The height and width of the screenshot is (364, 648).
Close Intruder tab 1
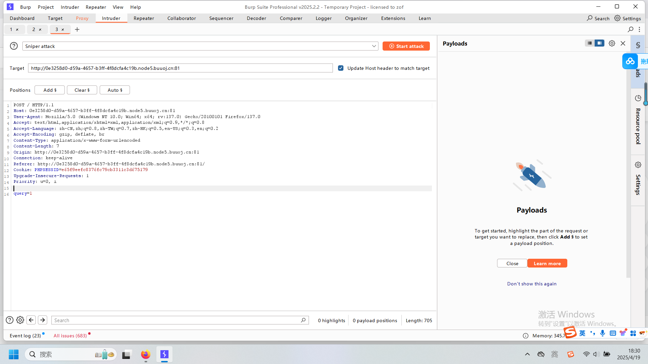point(17,30)
